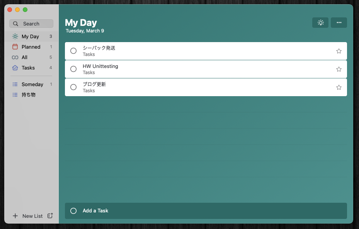Click the New List button
The height and width of the screenshot is (229, 359).
[x=32, y=216]
